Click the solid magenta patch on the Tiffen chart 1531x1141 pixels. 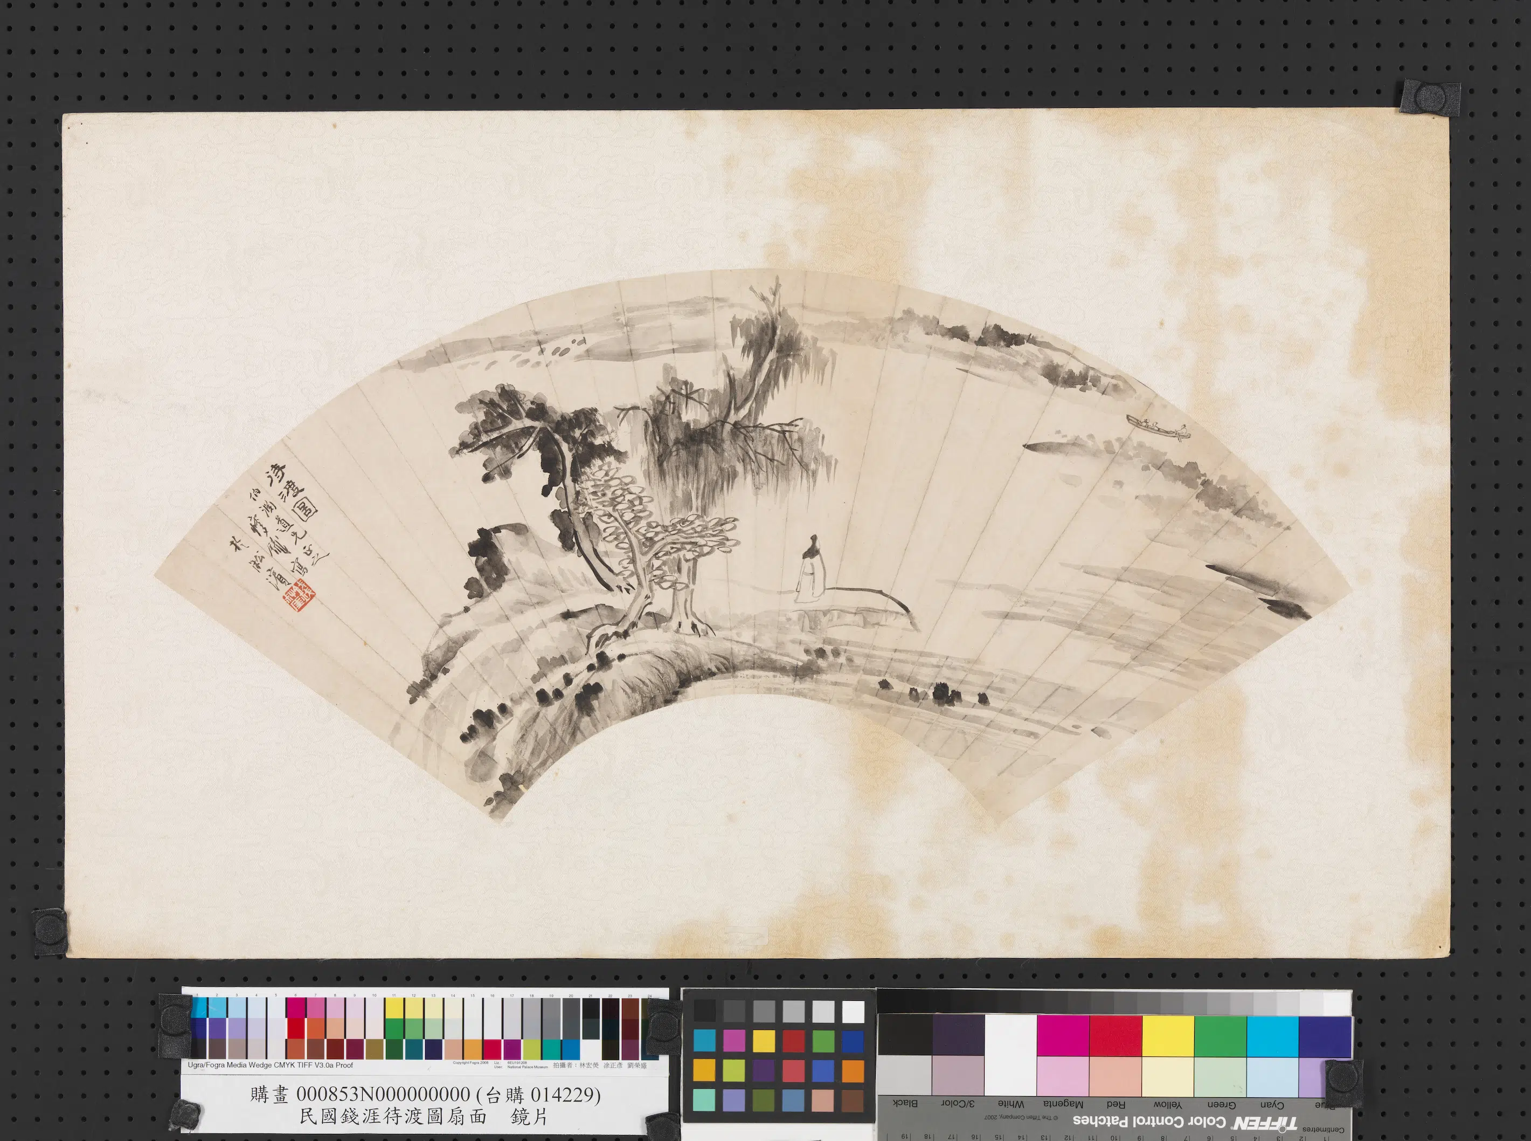tap(1063, 1035)
